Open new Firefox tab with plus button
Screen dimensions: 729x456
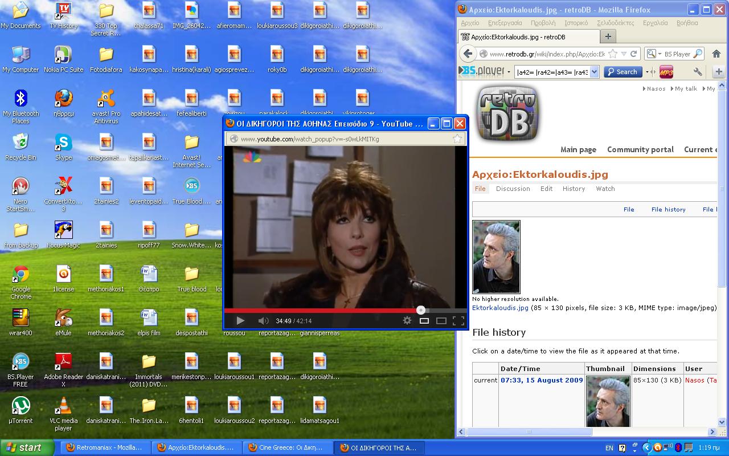click(x=608, y=36)
